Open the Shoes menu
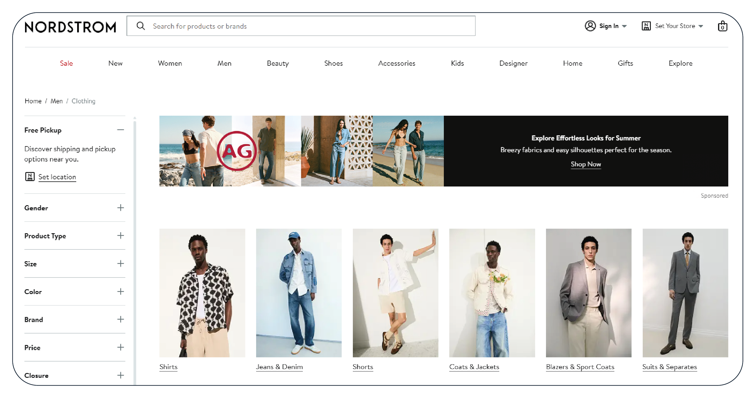756x398 pixels. click(334, 63)
